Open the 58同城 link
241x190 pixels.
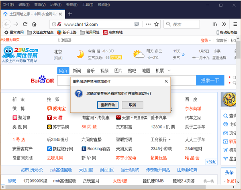(89, 127)
